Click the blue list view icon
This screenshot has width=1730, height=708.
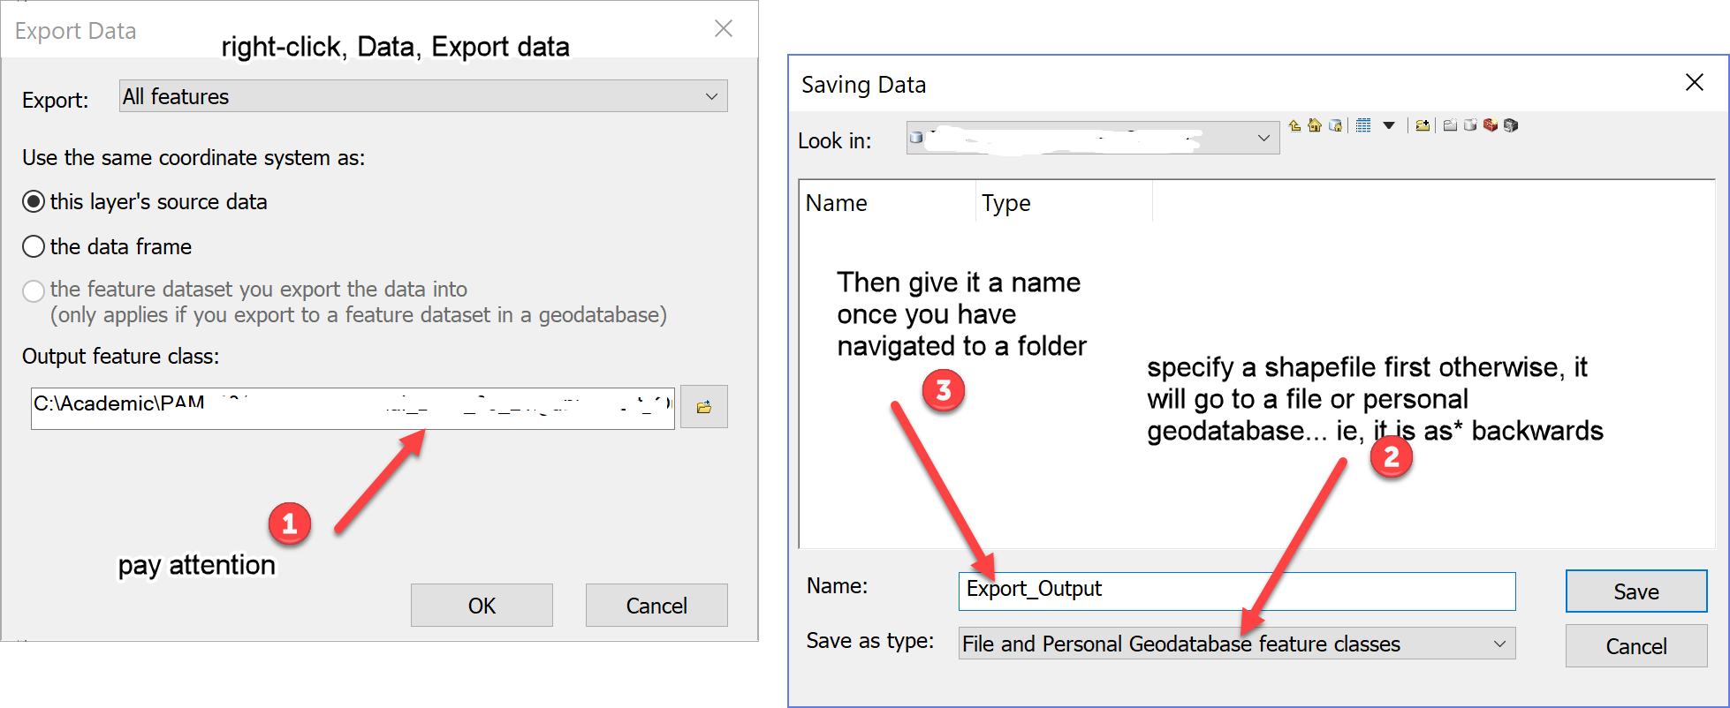pyautogui.click(x=1363, y=125)
